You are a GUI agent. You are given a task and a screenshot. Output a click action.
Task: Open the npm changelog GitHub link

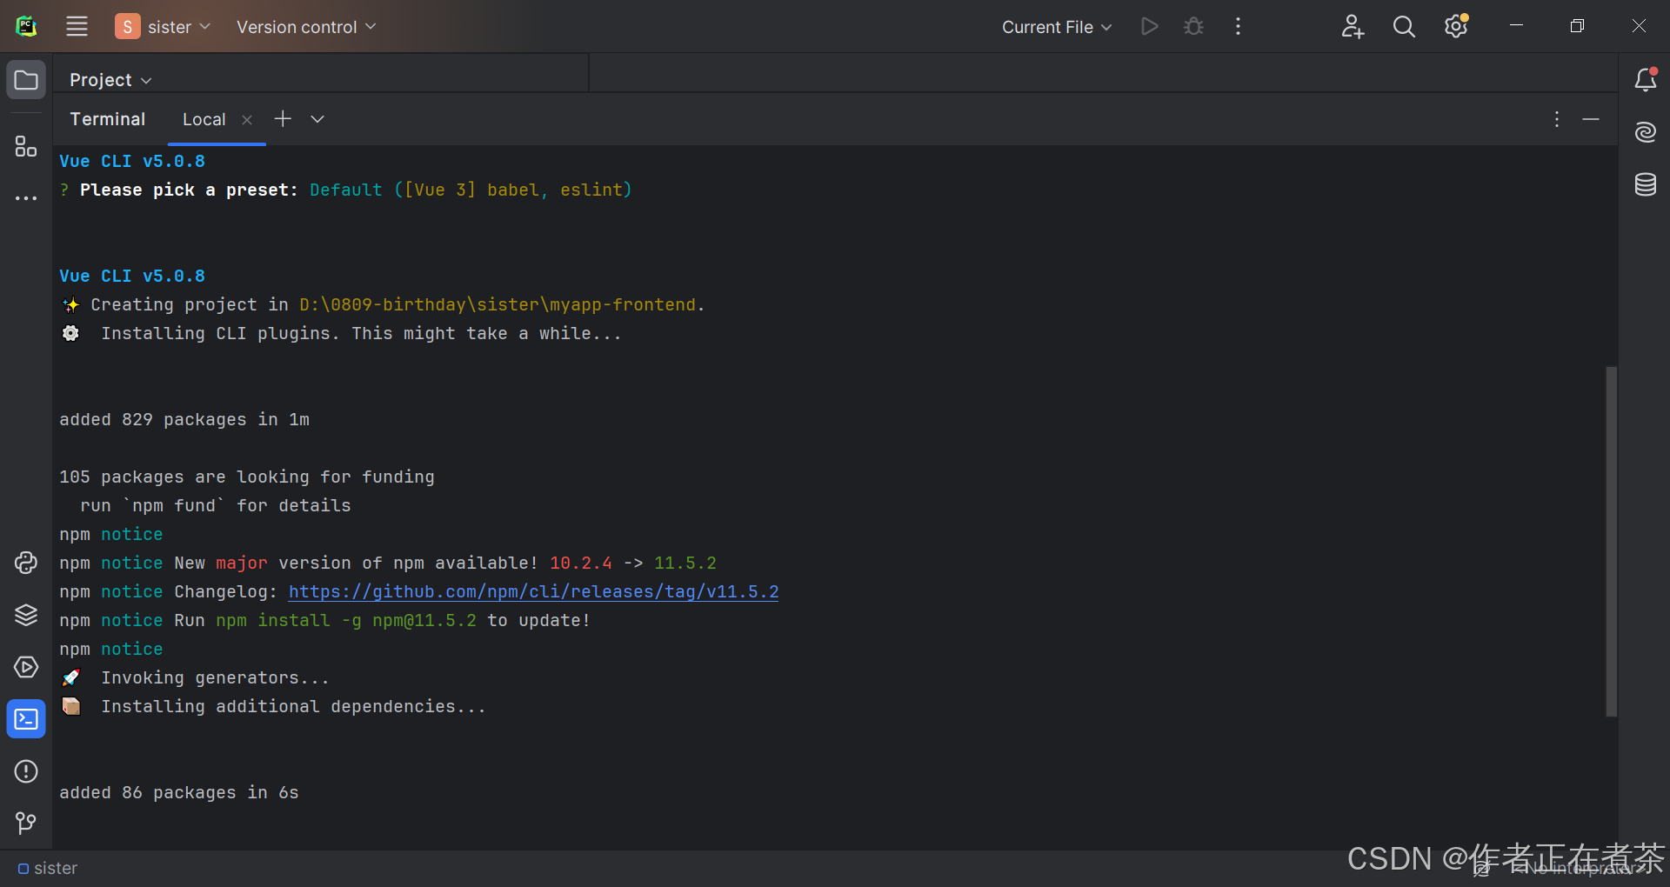(x=533, y=592)
